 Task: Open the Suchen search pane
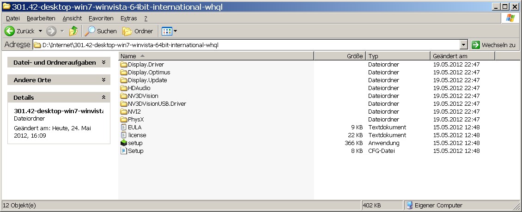101,31
